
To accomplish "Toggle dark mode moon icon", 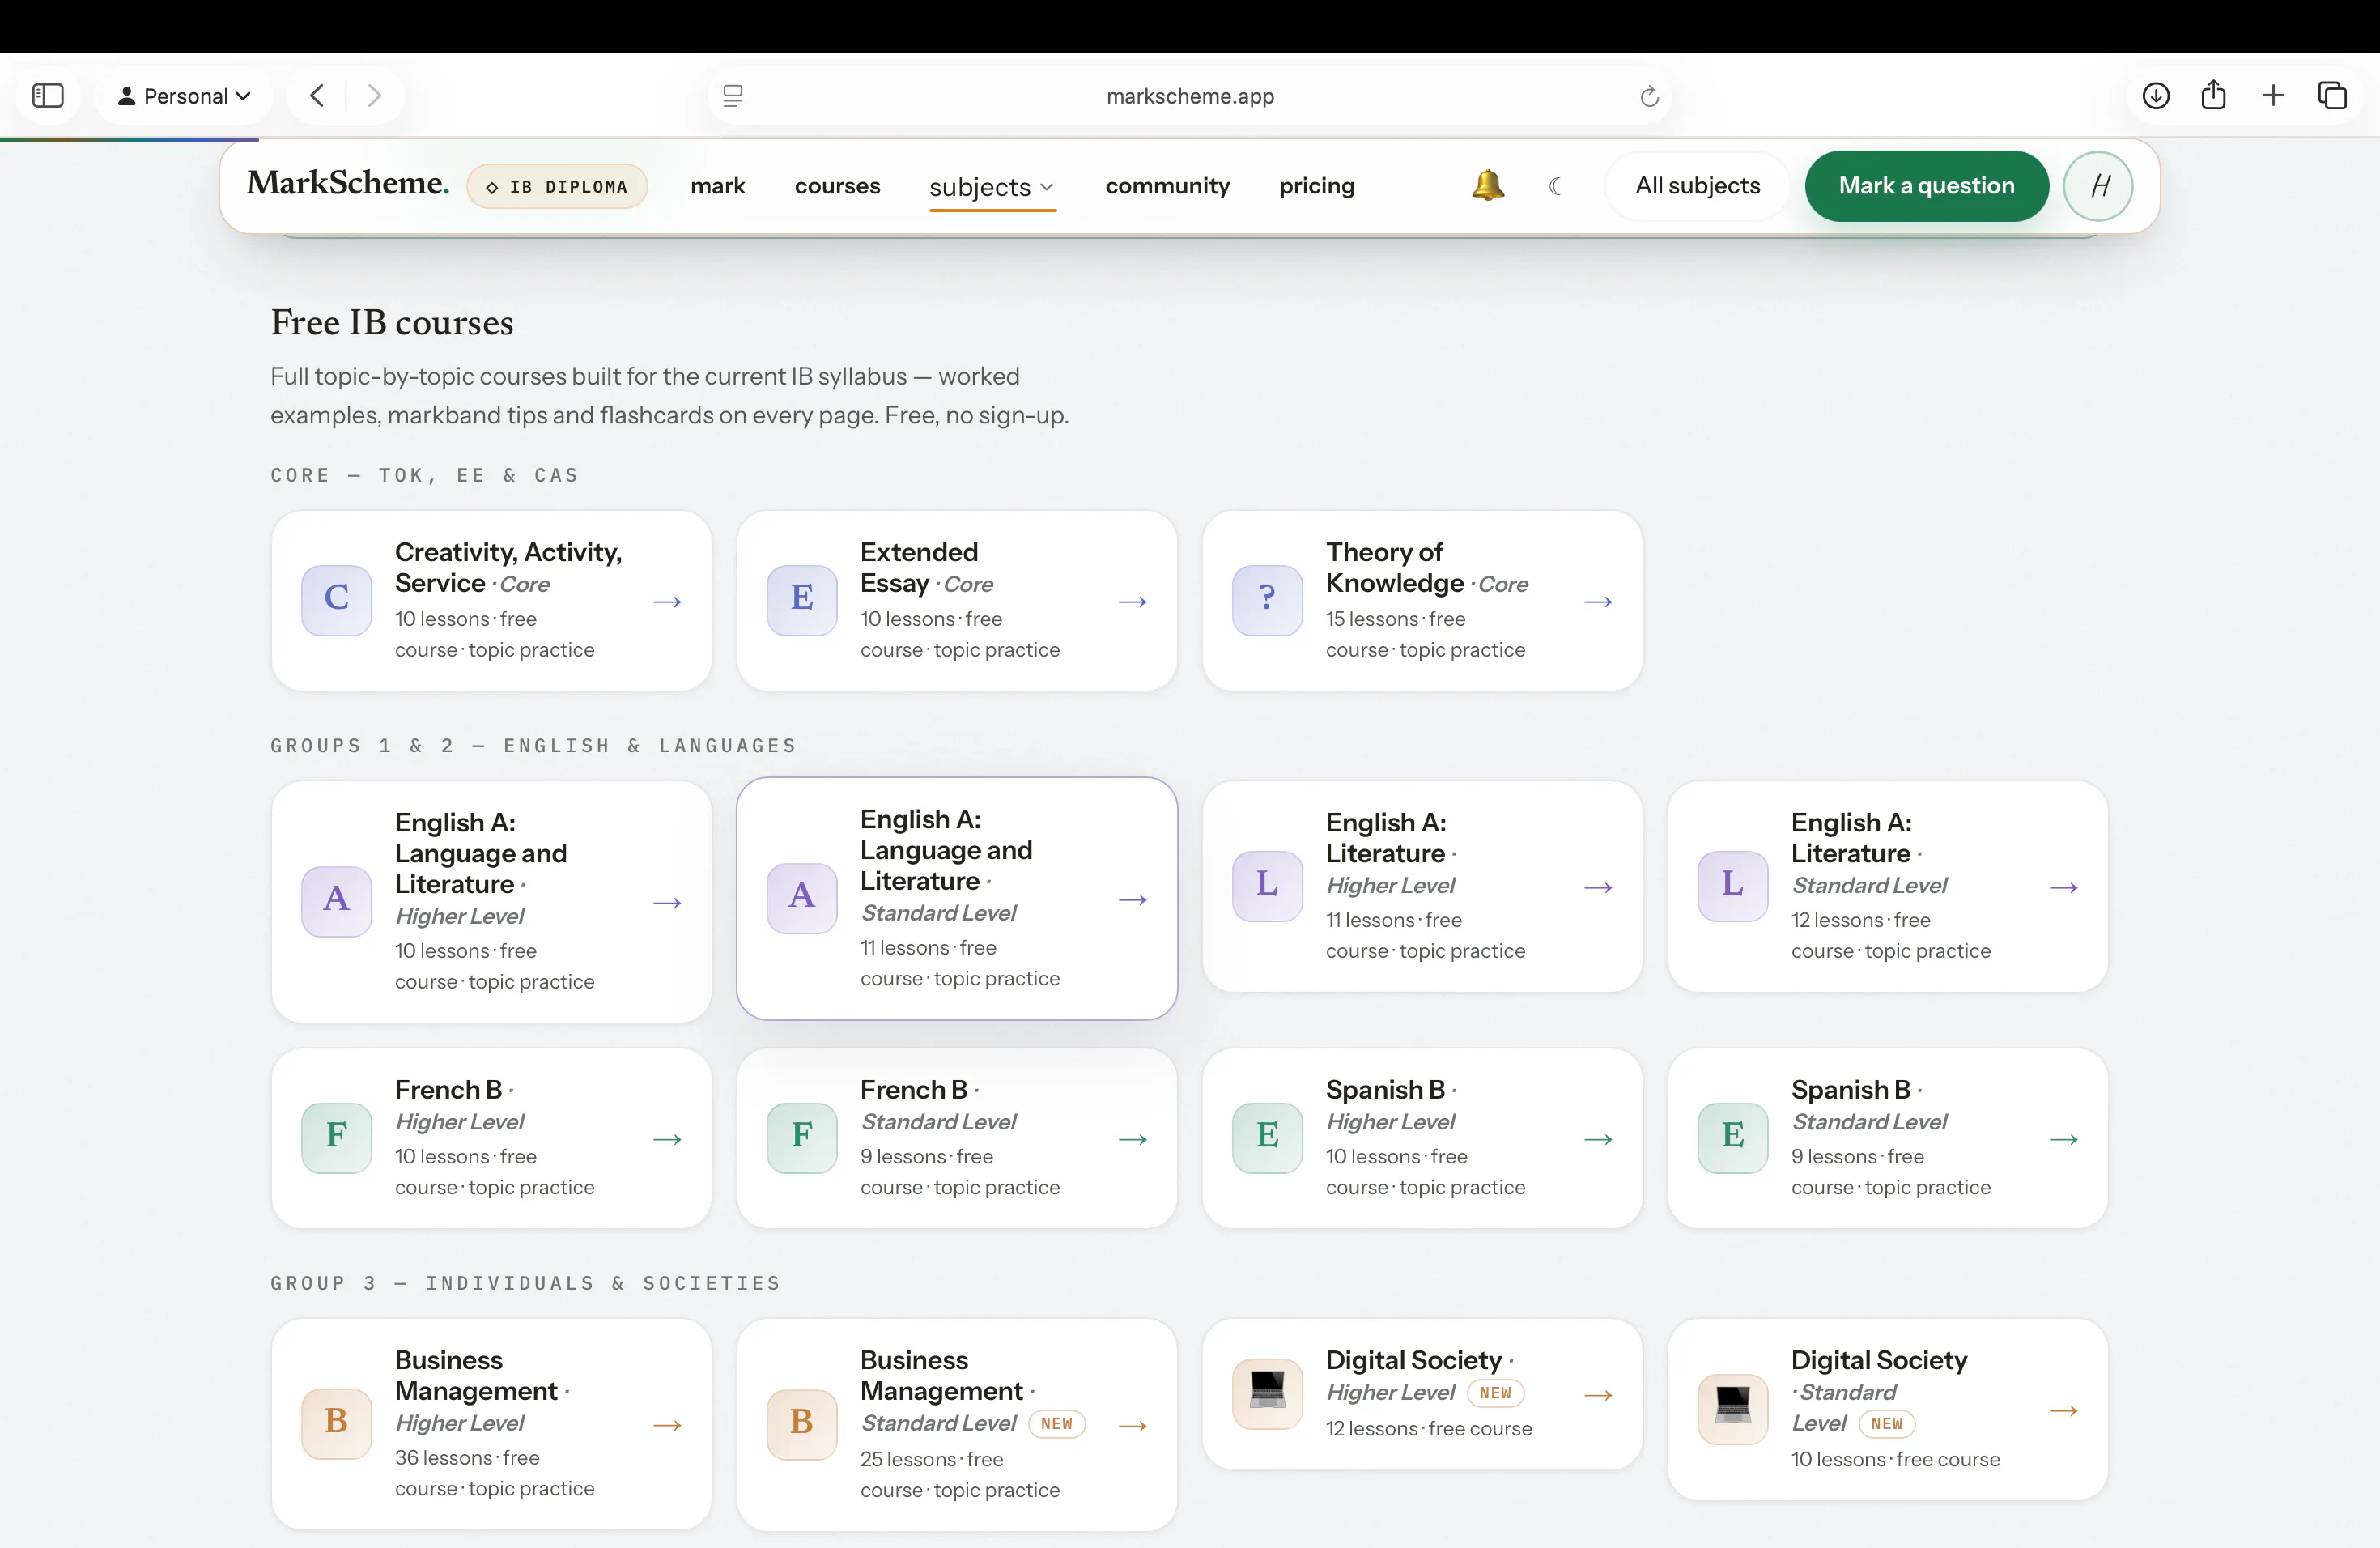I will (x=1556, y=186).
